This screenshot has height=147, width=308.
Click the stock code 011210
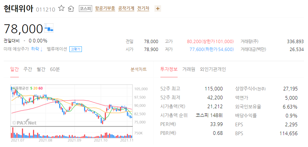click(46, 10)
